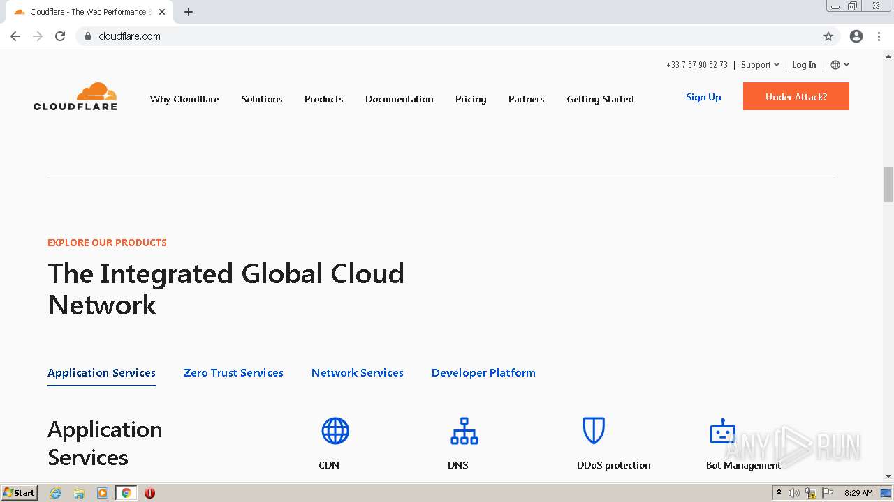Open the Products menu
This screenshot has height=502, width=894.
[x=324, y=99]
